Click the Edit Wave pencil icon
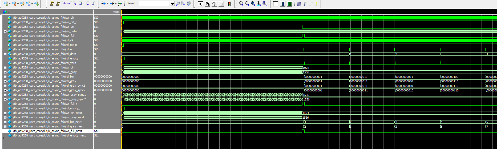The width and height of the screenshot is (497, 149). point(22,4)
